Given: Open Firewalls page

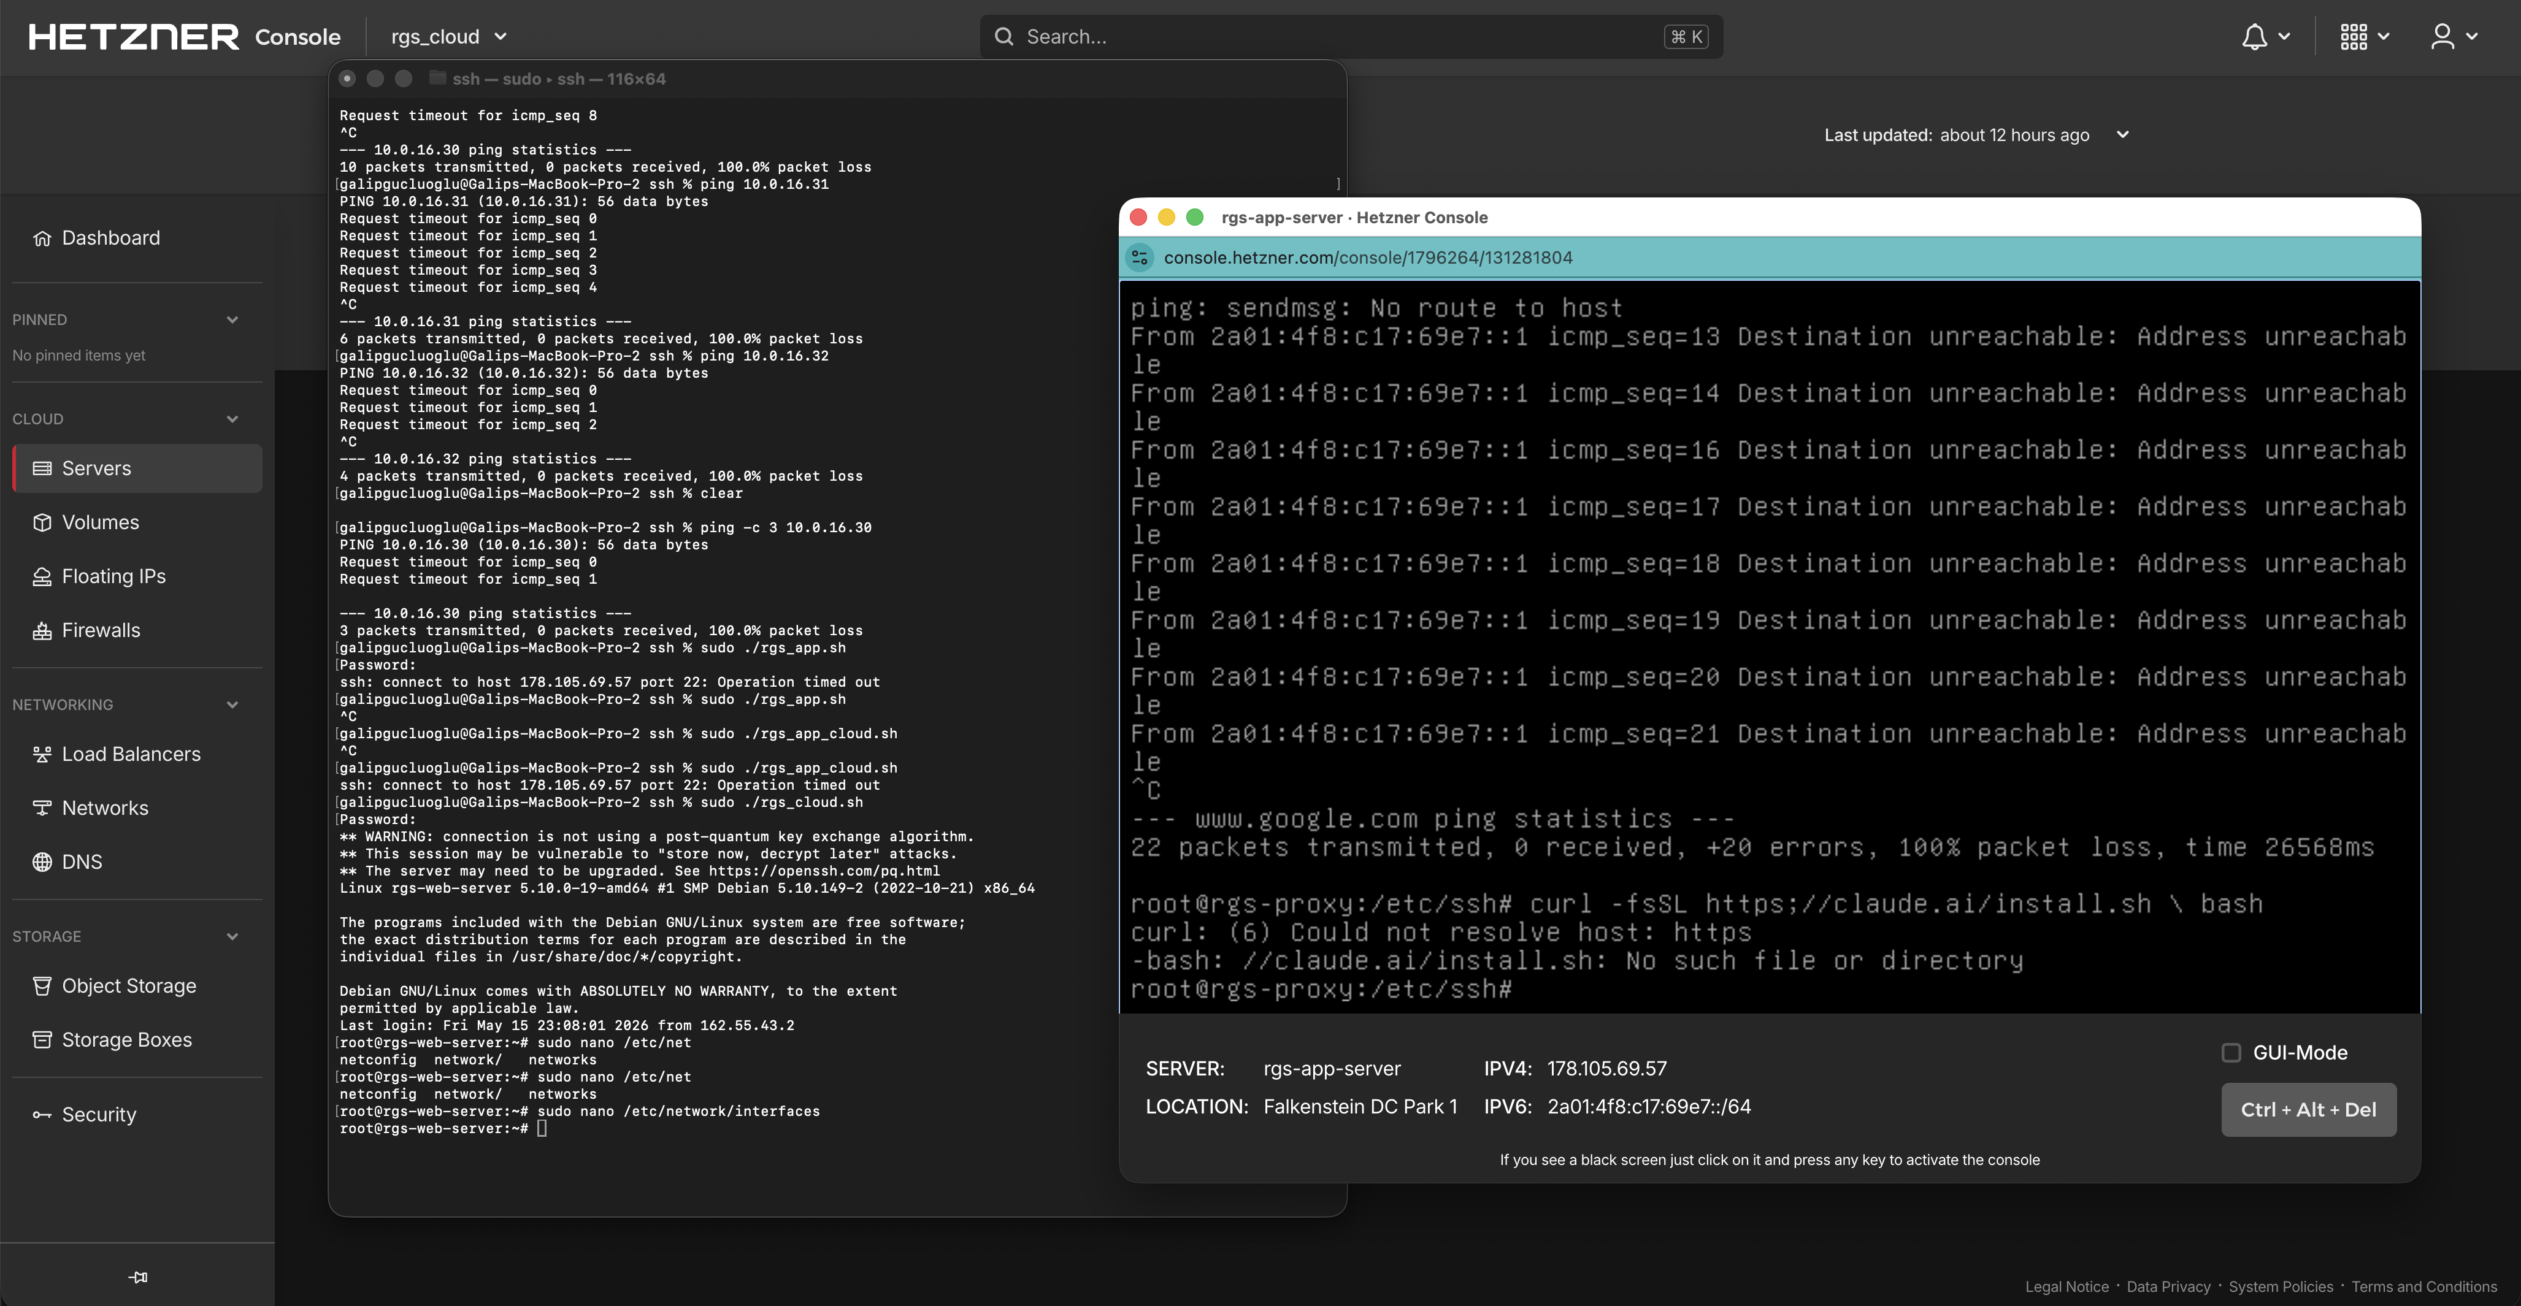Looking at the screenshot, I should tap(137, 630).
